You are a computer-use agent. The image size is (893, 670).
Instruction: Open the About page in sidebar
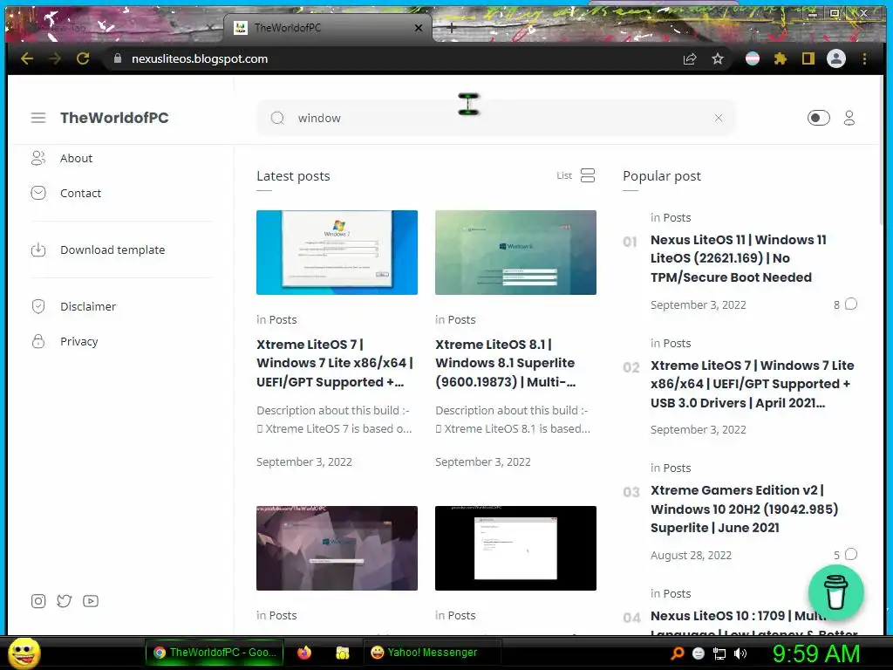click(x=77, y=159)
